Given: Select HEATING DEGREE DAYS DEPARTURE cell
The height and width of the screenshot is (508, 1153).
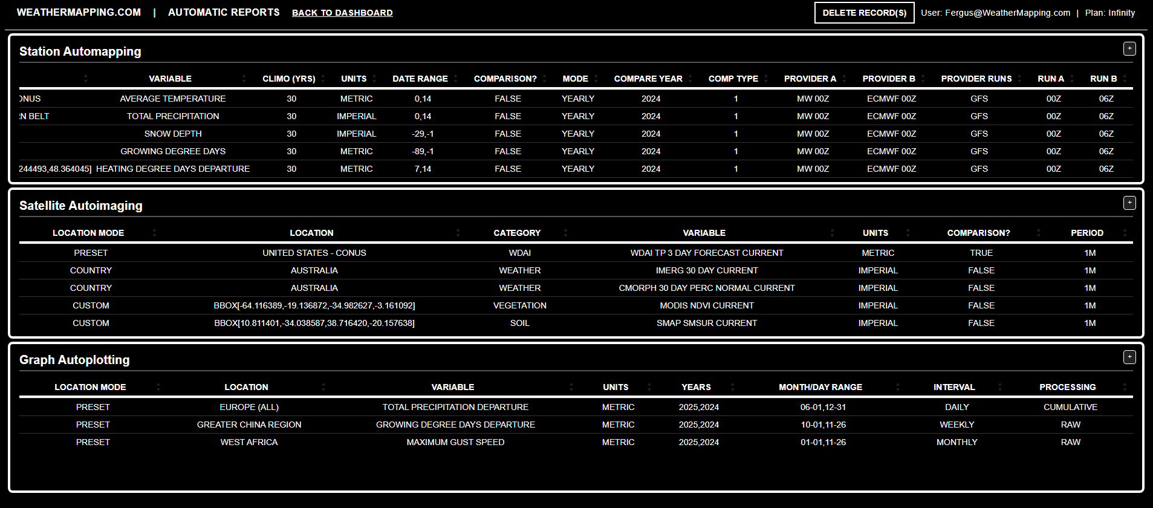Looking at the screenshot, I should [173, 169].
